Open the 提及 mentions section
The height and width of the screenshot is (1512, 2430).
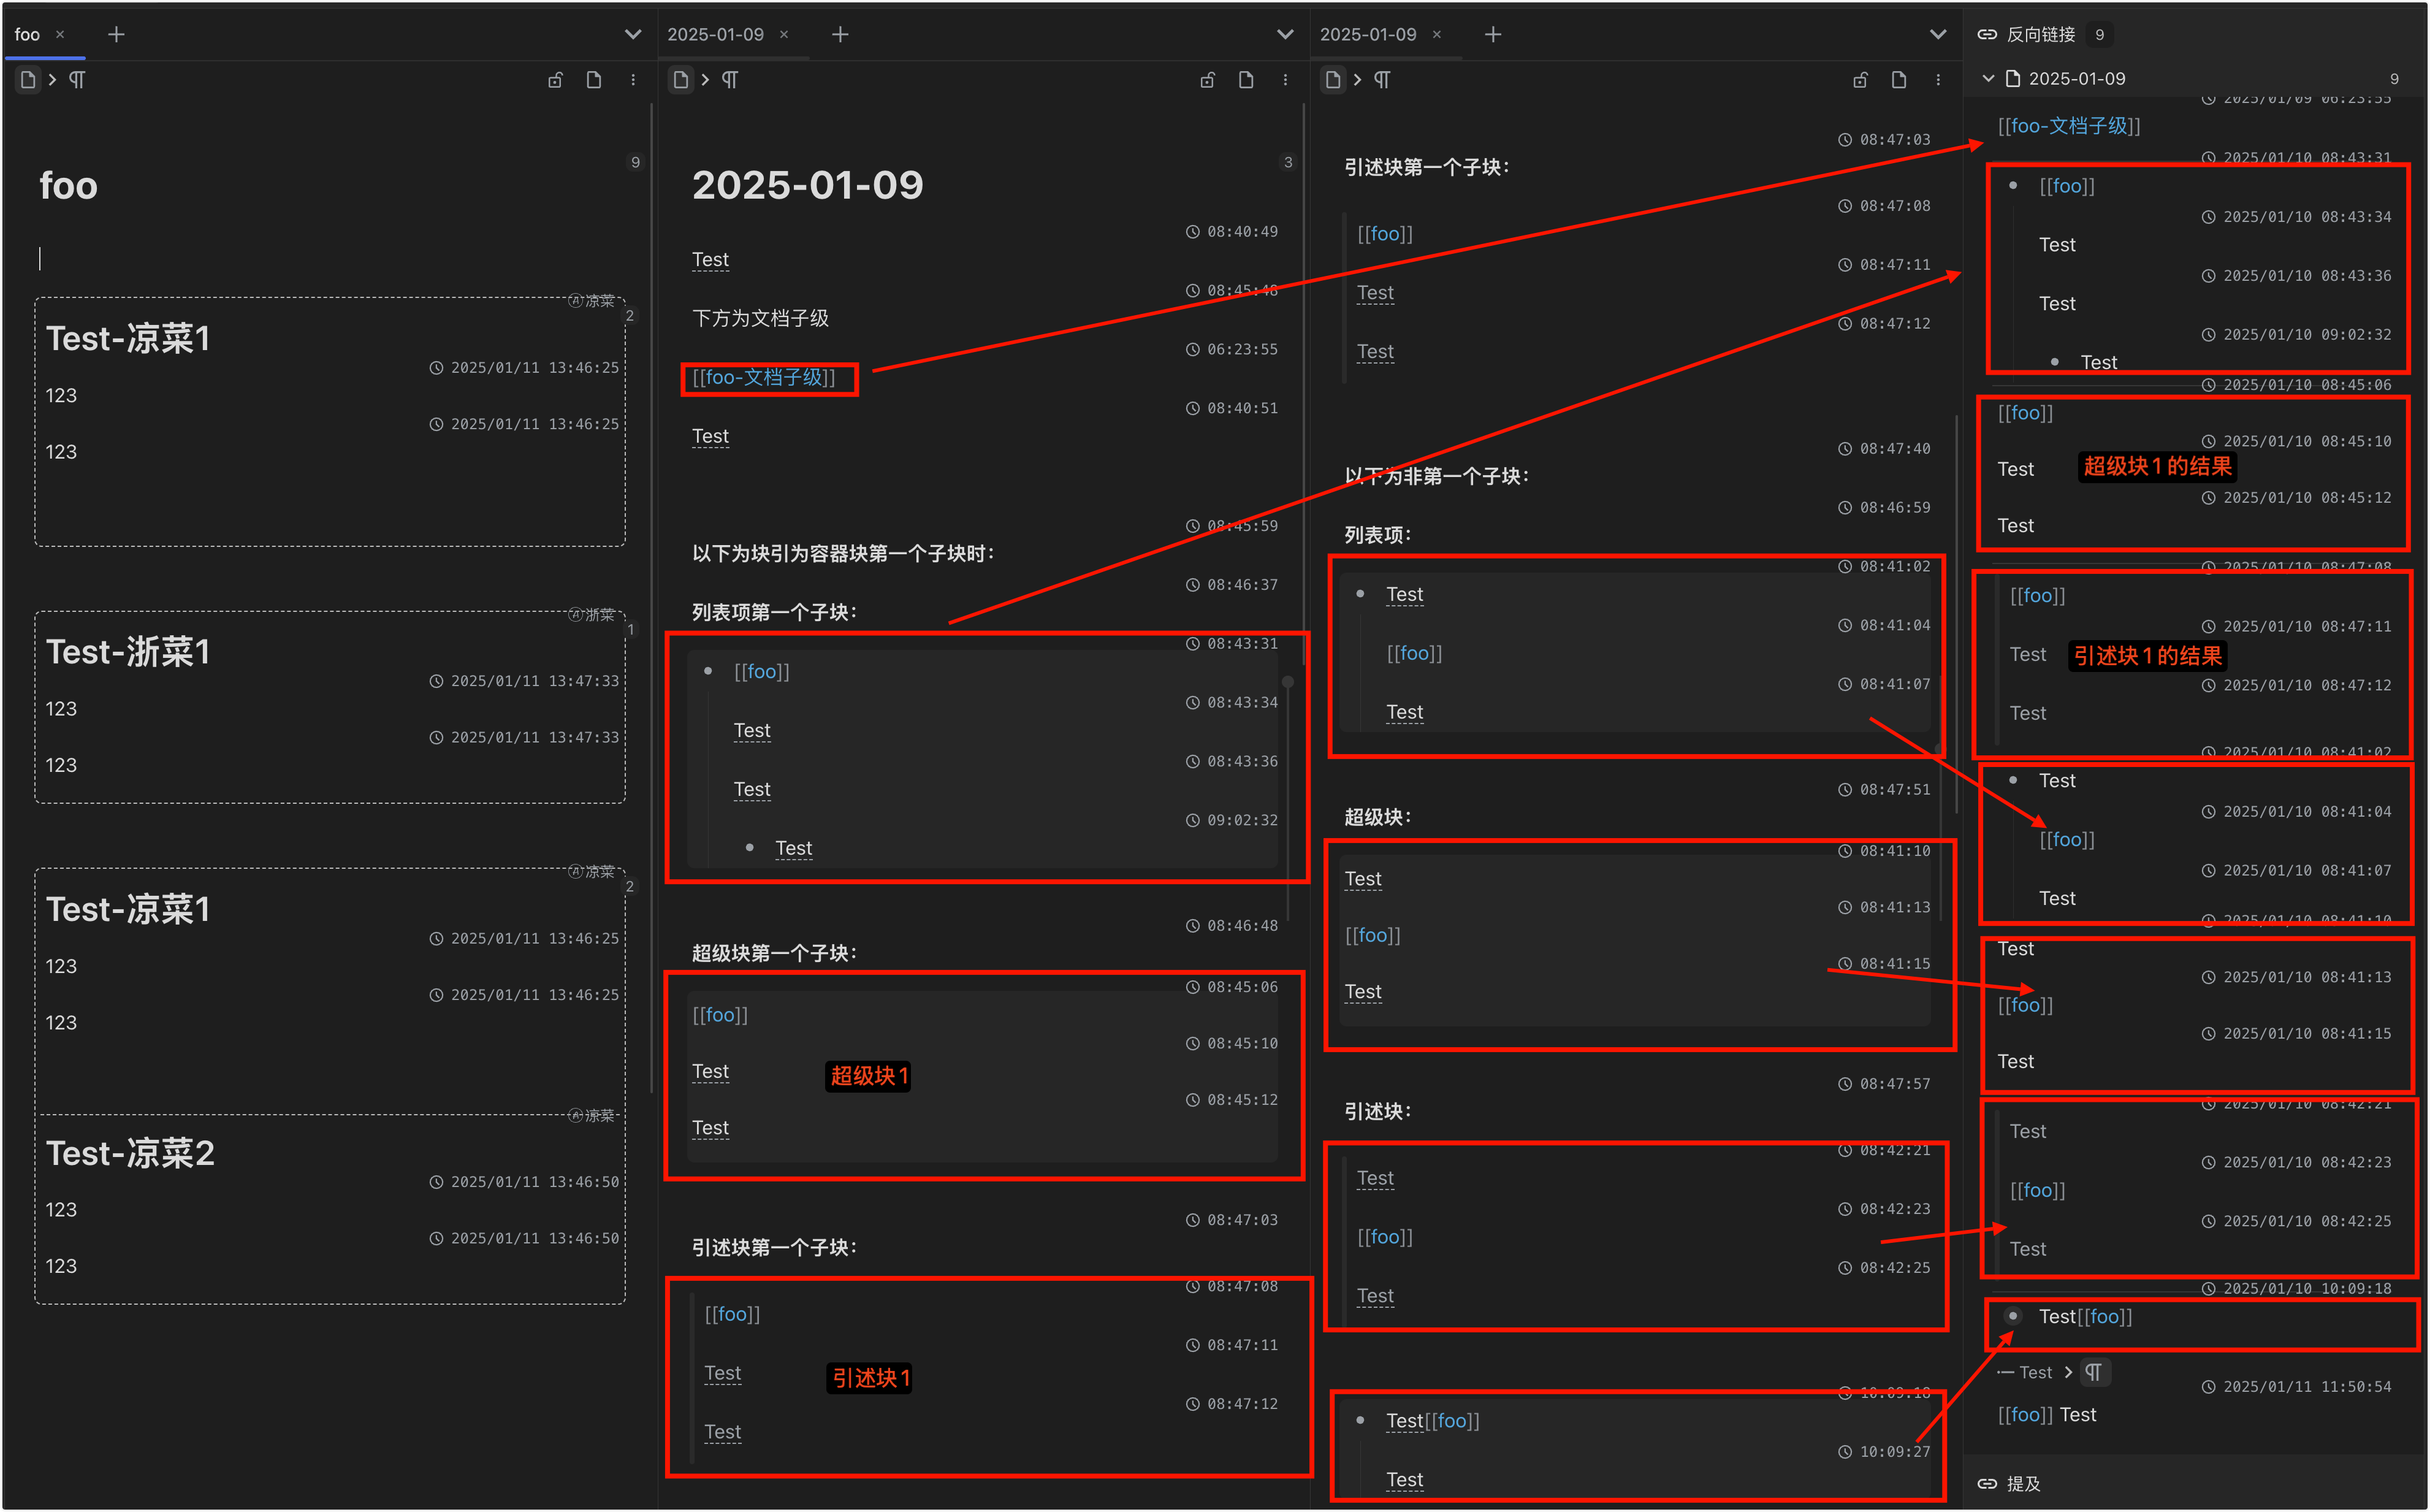pyautogui.click(x=2023, y=1484)
